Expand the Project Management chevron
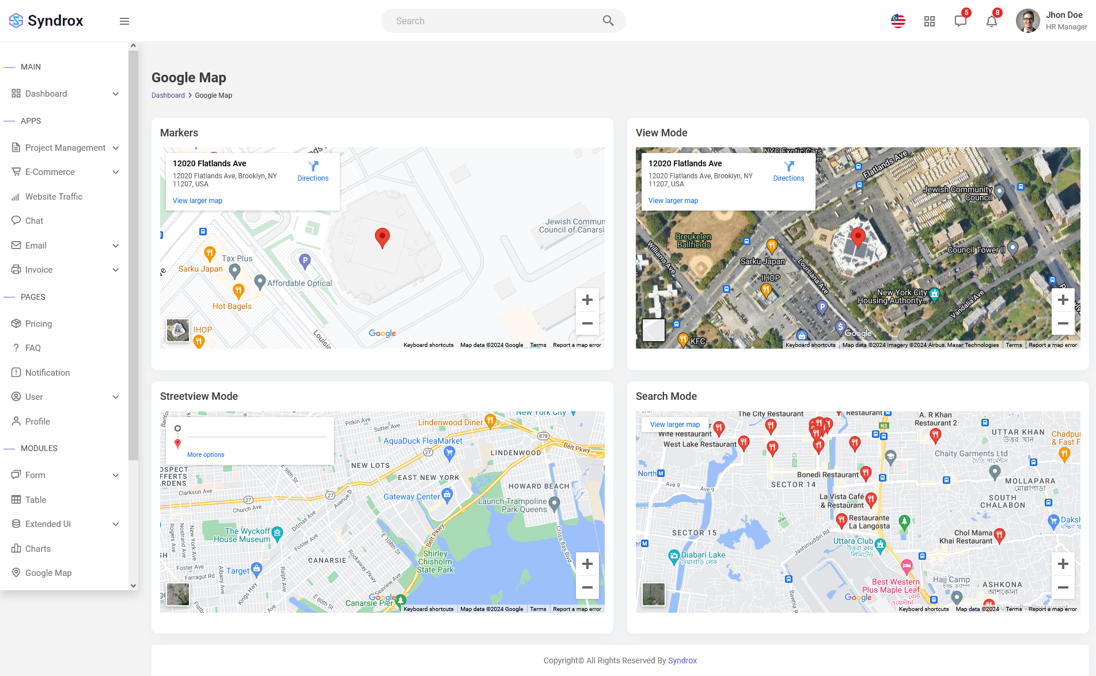The image size is (1096, 676). pos(116,148)
